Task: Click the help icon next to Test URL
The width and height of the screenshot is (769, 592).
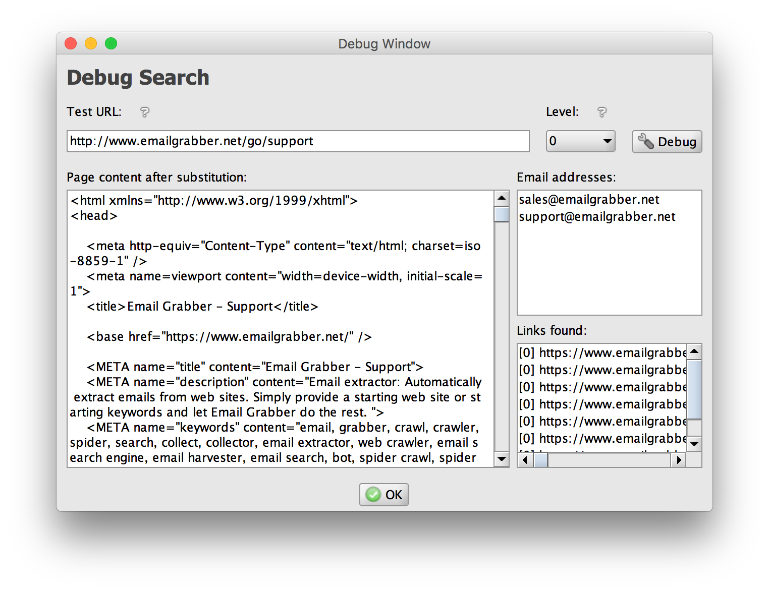Action: (145, 112)
